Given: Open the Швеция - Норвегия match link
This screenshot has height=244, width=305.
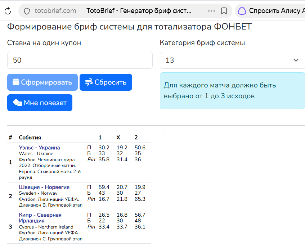Looking at the screenshot, I should click(x=44, y=187).
